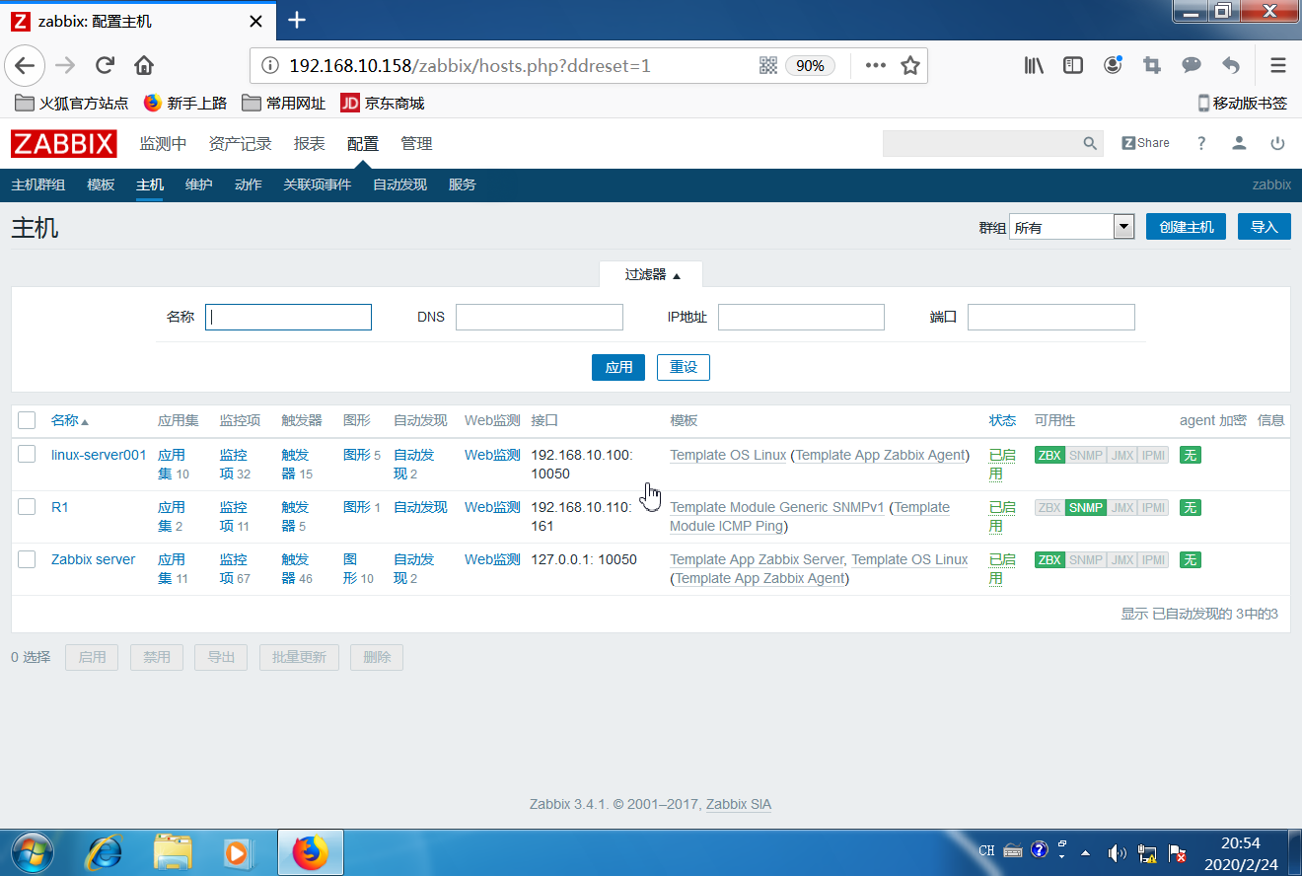Show site information for this address
Viewport: 1302px width, 876px height.
click(269, 66)
